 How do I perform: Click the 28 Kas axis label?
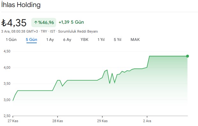(57, 121)
